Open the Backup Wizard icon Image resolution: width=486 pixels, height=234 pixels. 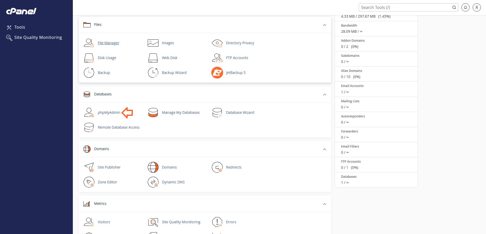click(x=153, y=73)
